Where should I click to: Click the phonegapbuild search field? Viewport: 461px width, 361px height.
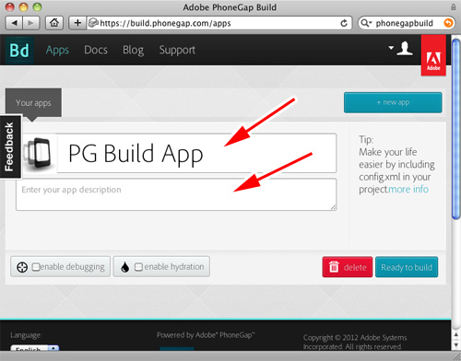pos(407,23)
